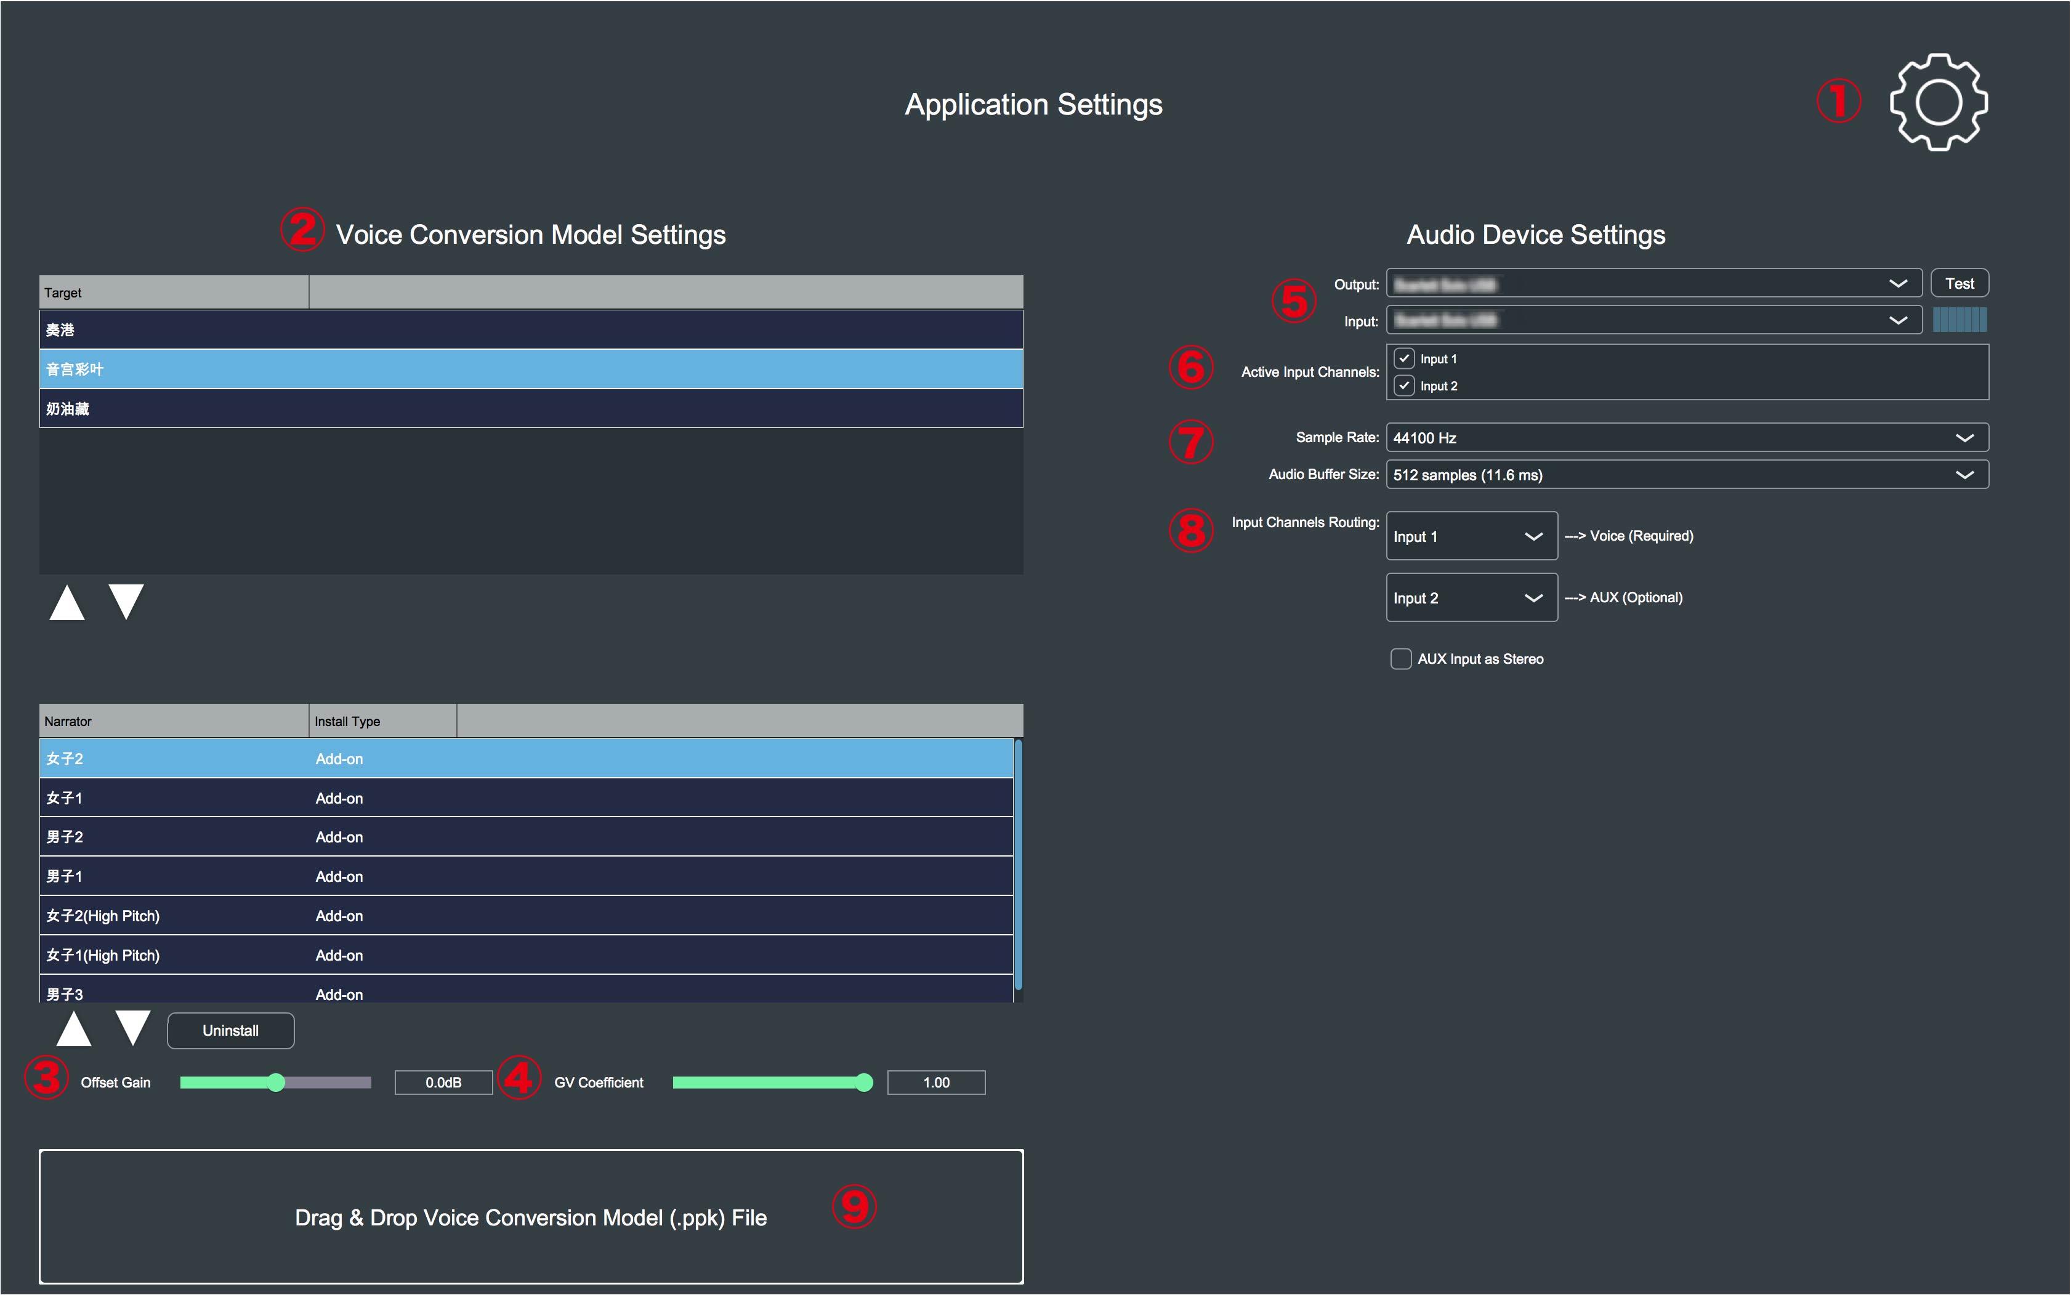Image resolution: width=2071 pixels, height=1295 pixels.
Task: Click the input level meter indicator
Action: (x=1960, y=320)
